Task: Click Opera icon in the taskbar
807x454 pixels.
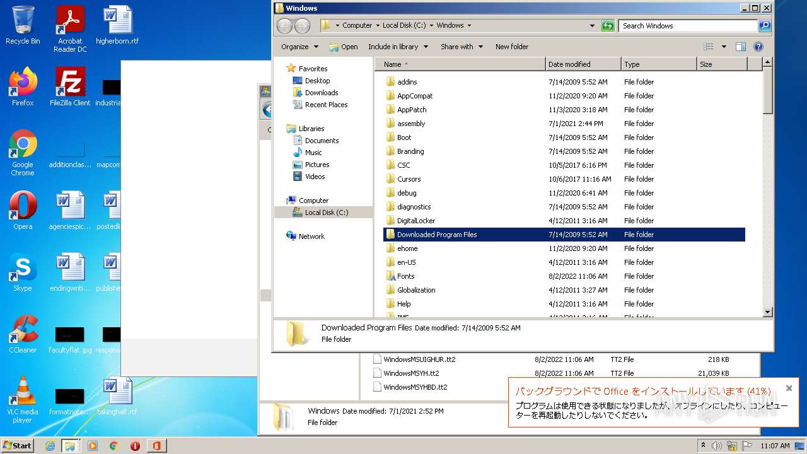Action: (x=135, y=446)
